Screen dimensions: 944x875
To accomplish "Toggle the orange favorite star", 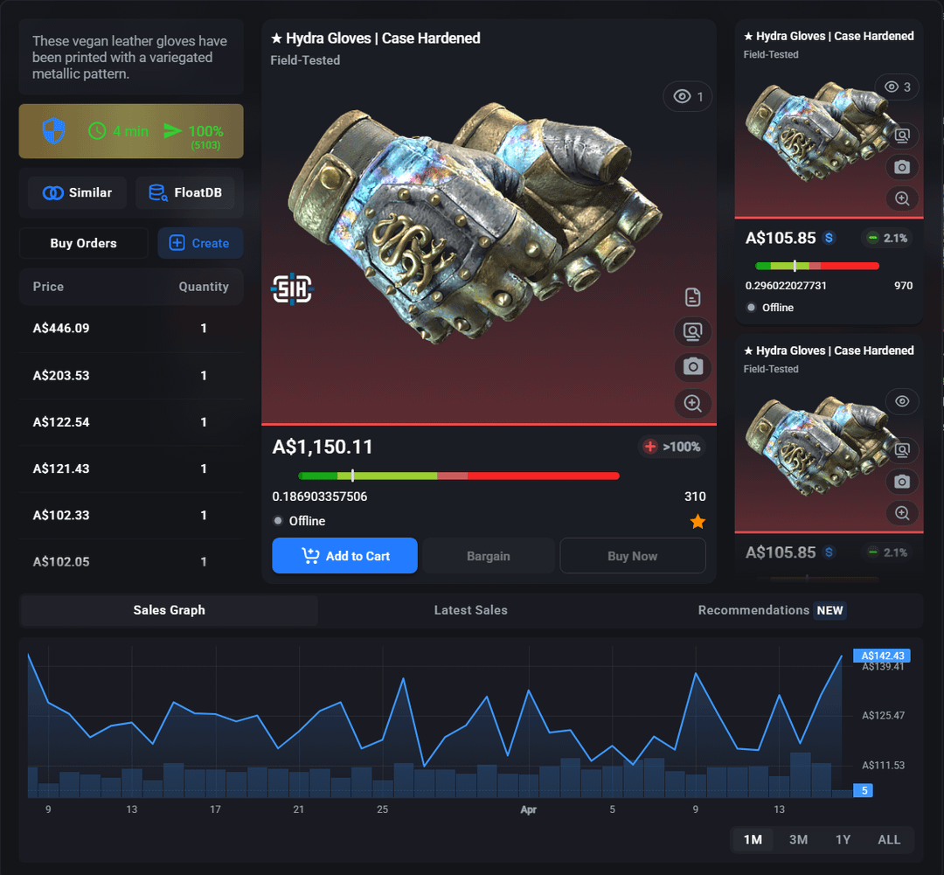I will (x=698, y=522).
